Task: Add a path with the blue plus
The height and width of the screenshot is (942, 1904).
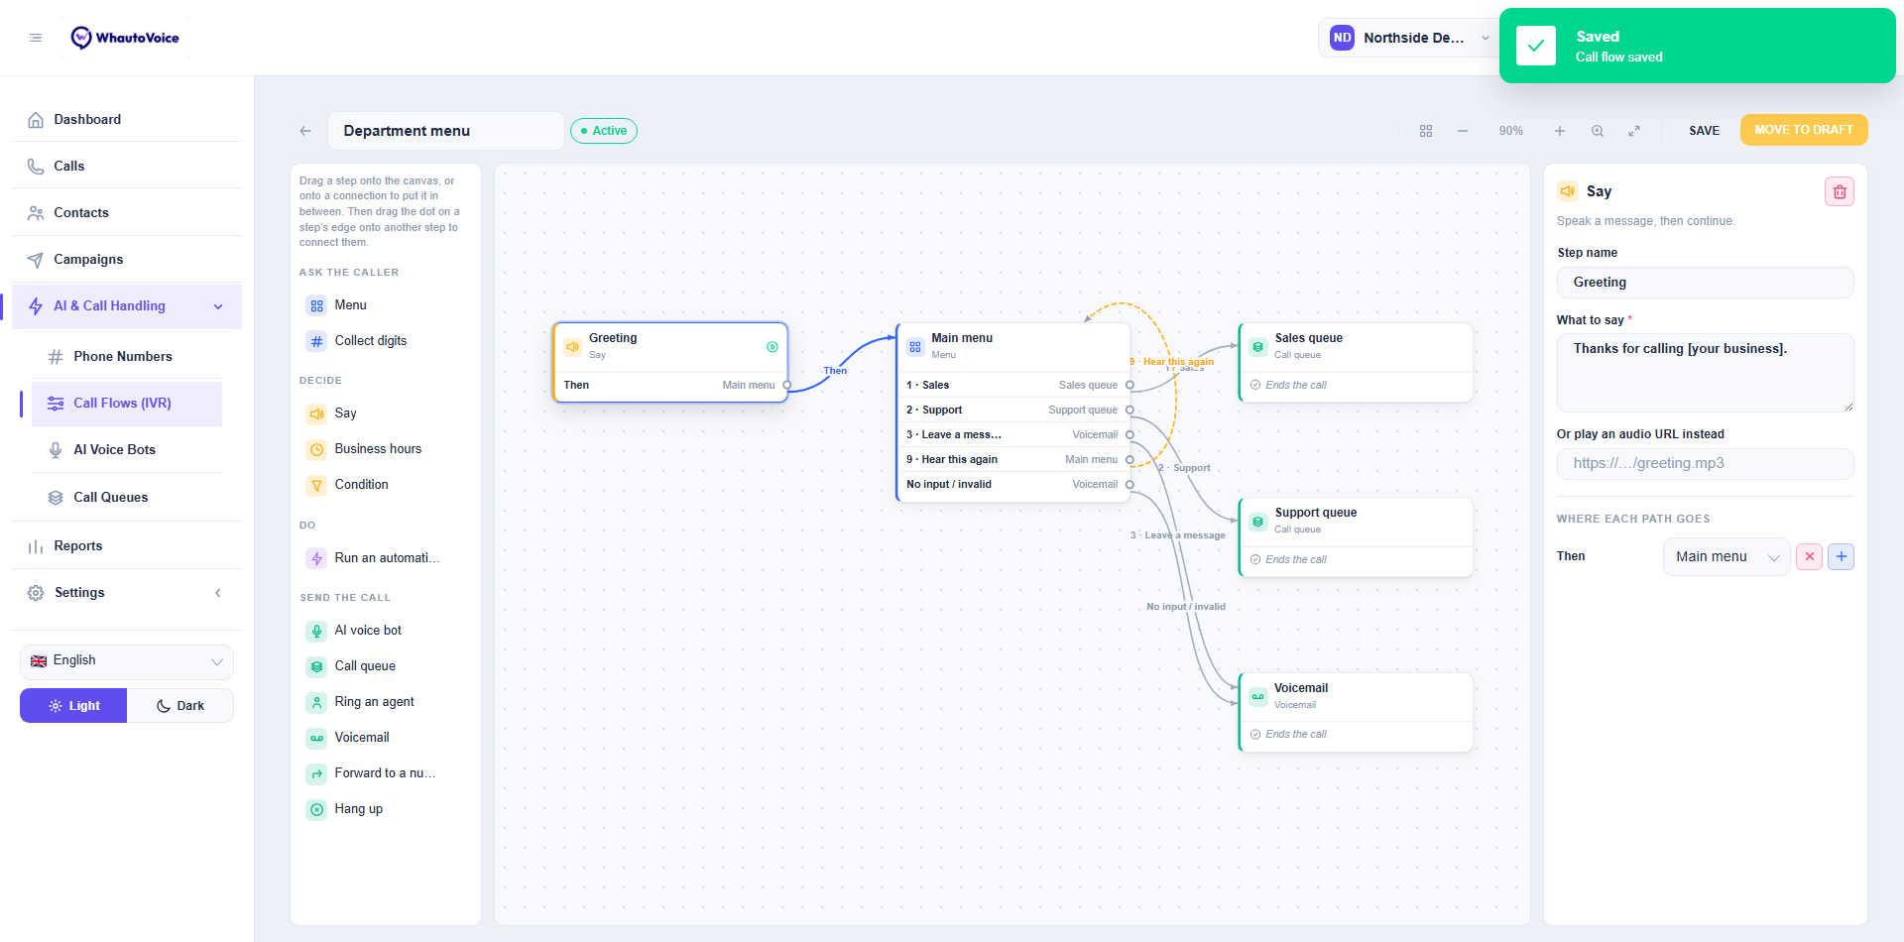Action: (x=1842, y=556)
